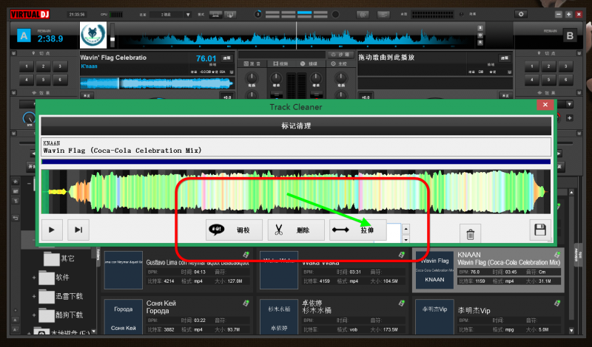Select the highlighted blue layout bars
The image size is (592, 347).
click(x=304, y=14)
